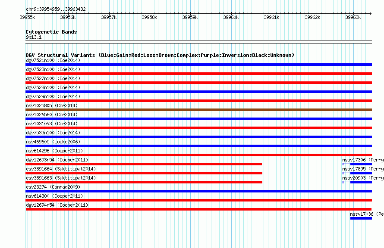Click the nsv469605 (Locke2006) label text
384x248 pixels.
[x=53, y=142]
